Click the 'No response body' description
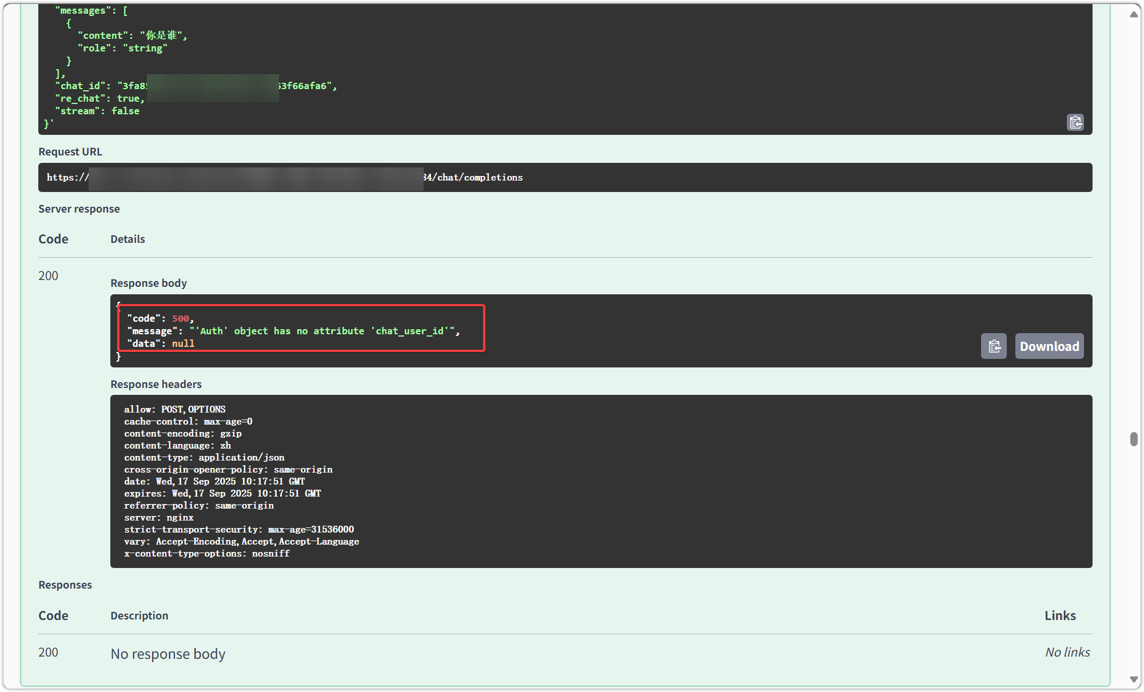Viewport: 1144px width, 692px height. [168, 654]
